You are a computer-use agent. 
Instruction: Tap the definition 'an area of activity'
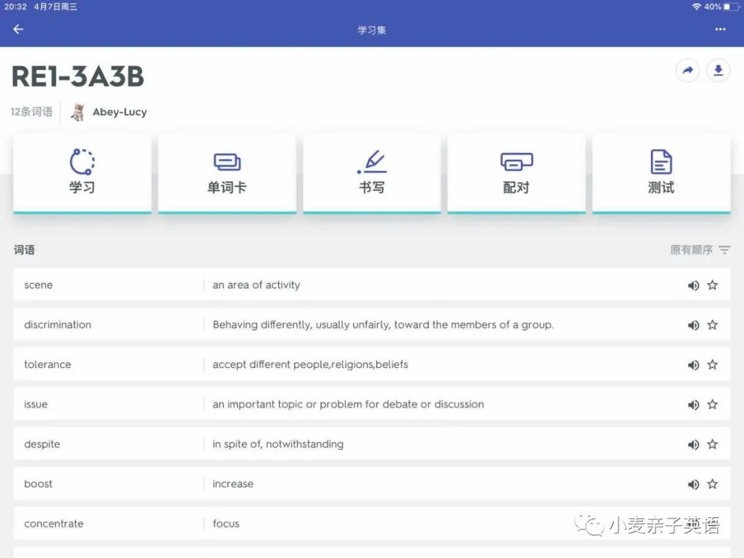pos(256,285)
